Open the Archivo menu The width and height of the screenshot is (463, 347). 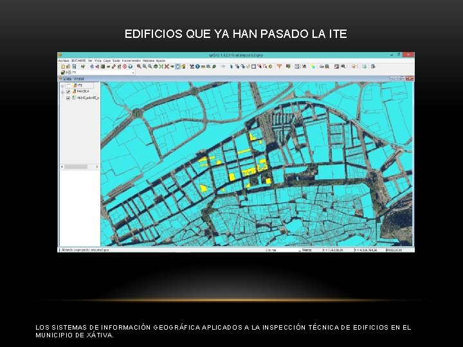click(64, 60)
